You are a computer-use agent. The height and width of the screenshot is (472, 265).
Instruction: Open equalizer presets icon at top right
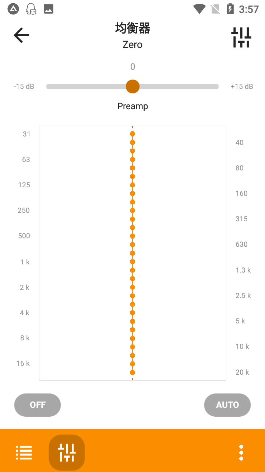241,37
